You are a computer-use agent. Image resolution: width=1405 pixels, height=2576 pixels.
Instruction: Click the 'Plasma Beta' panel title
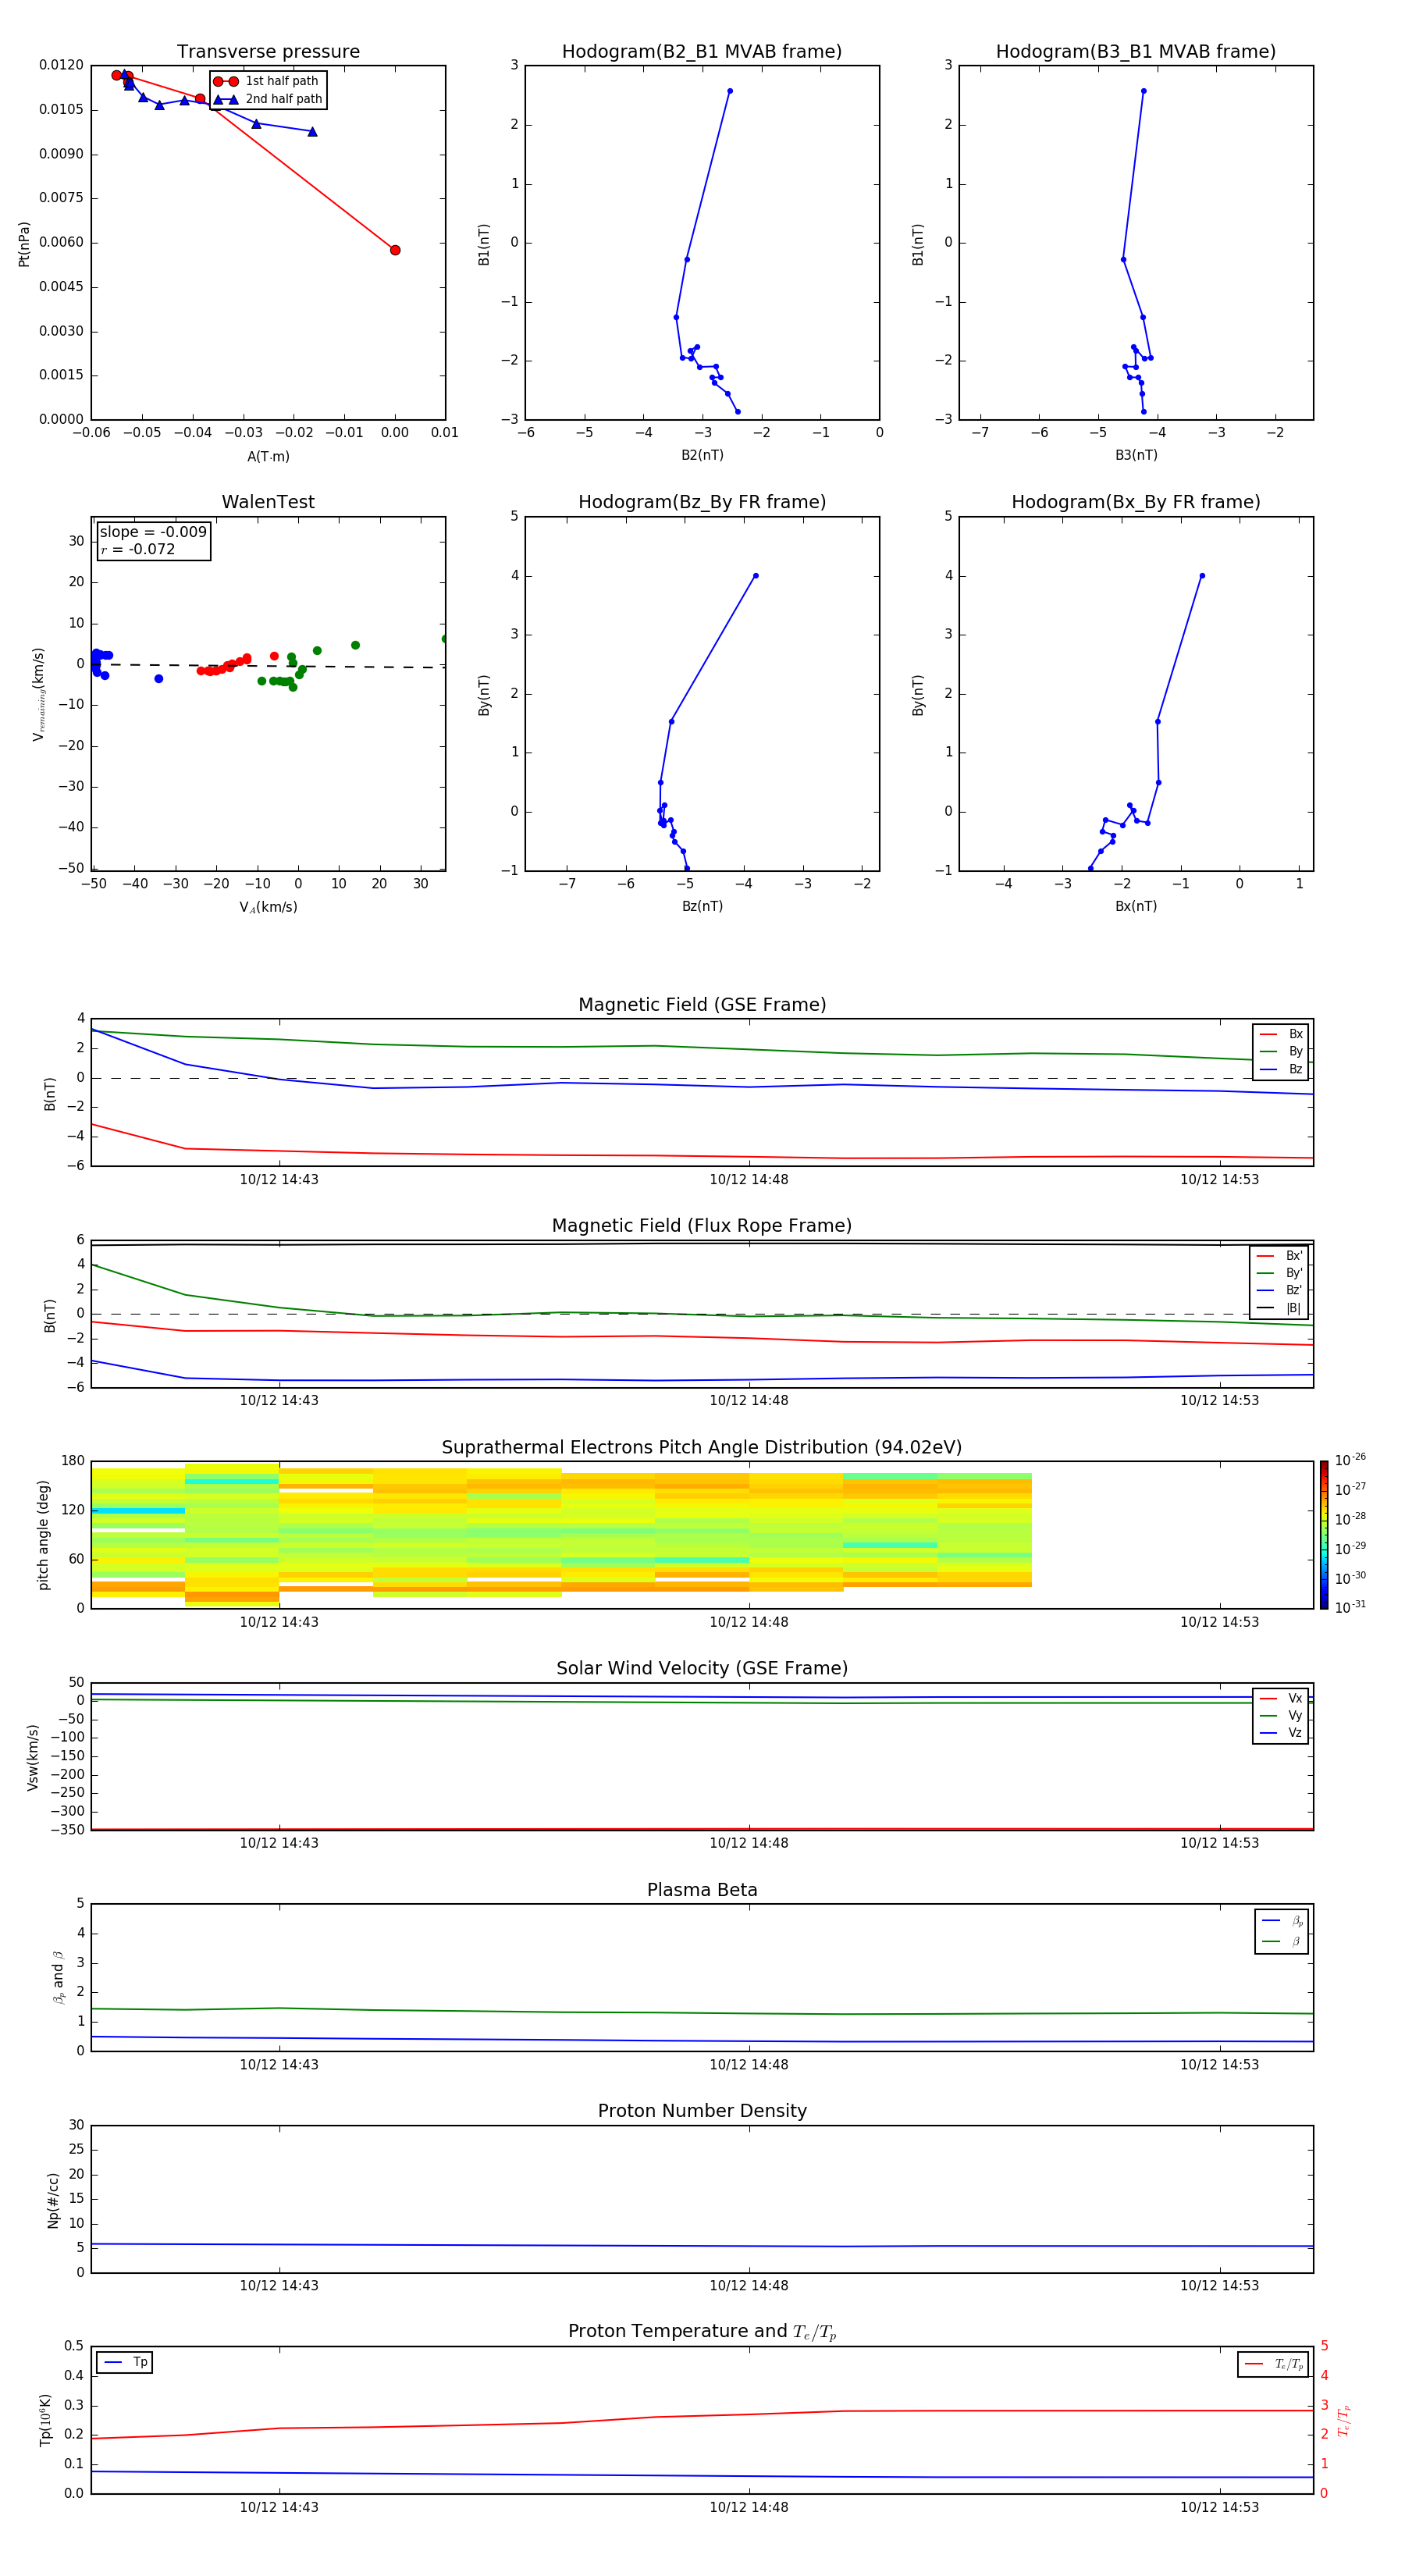tap(702, 1891)
